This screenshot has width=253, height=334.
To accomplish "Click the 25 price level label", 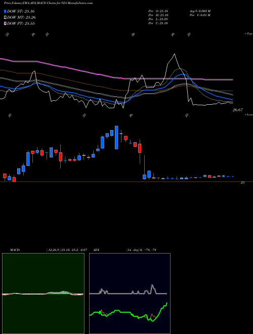I will pyautogui.click(x=242, y=183).
